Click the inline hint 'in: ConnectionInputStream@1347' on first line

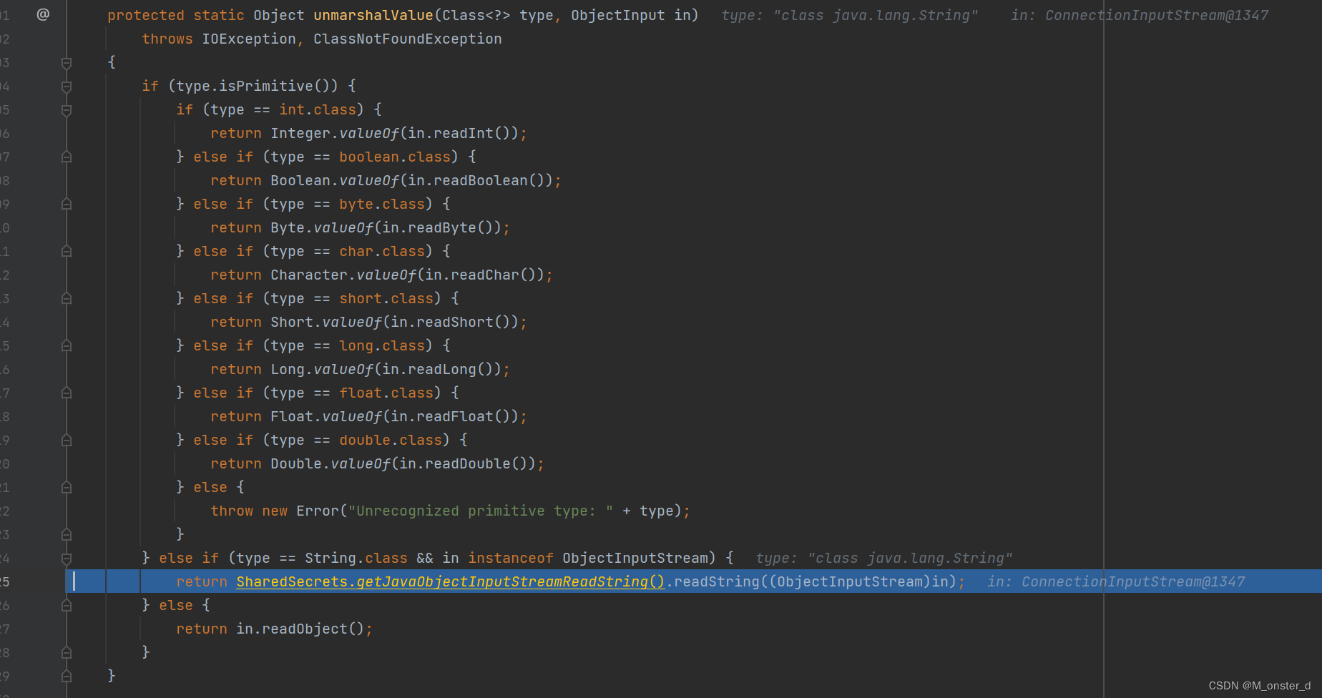(1140, 15)
